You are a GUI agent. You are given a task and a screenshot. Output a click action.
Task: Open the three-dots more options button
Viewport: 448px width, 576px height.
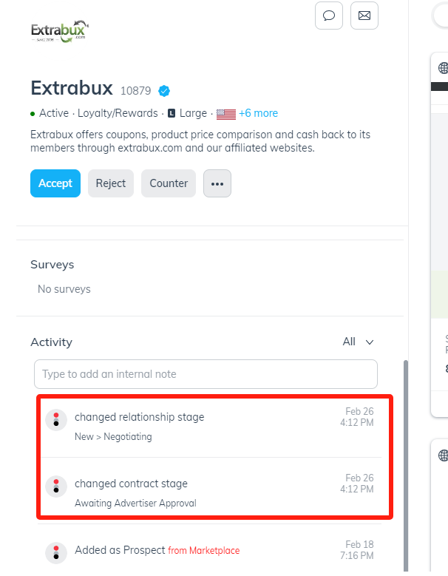(217, 183)
